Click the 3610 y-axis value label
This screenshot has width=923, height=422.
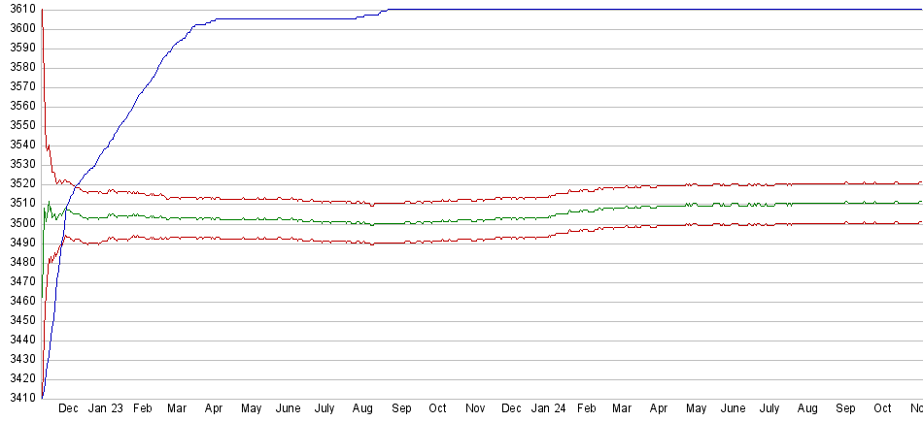[19, 9]
